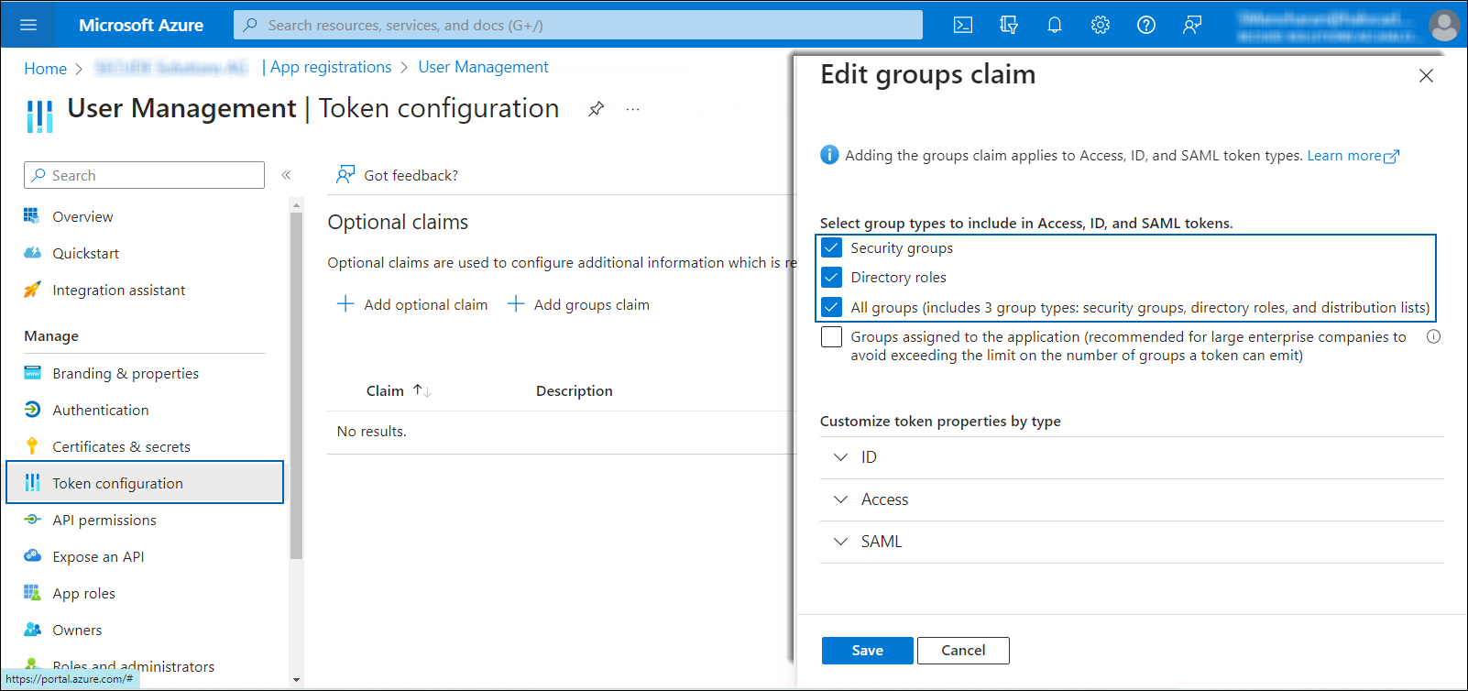Open the portal hamburger menu

pos(28,25)
